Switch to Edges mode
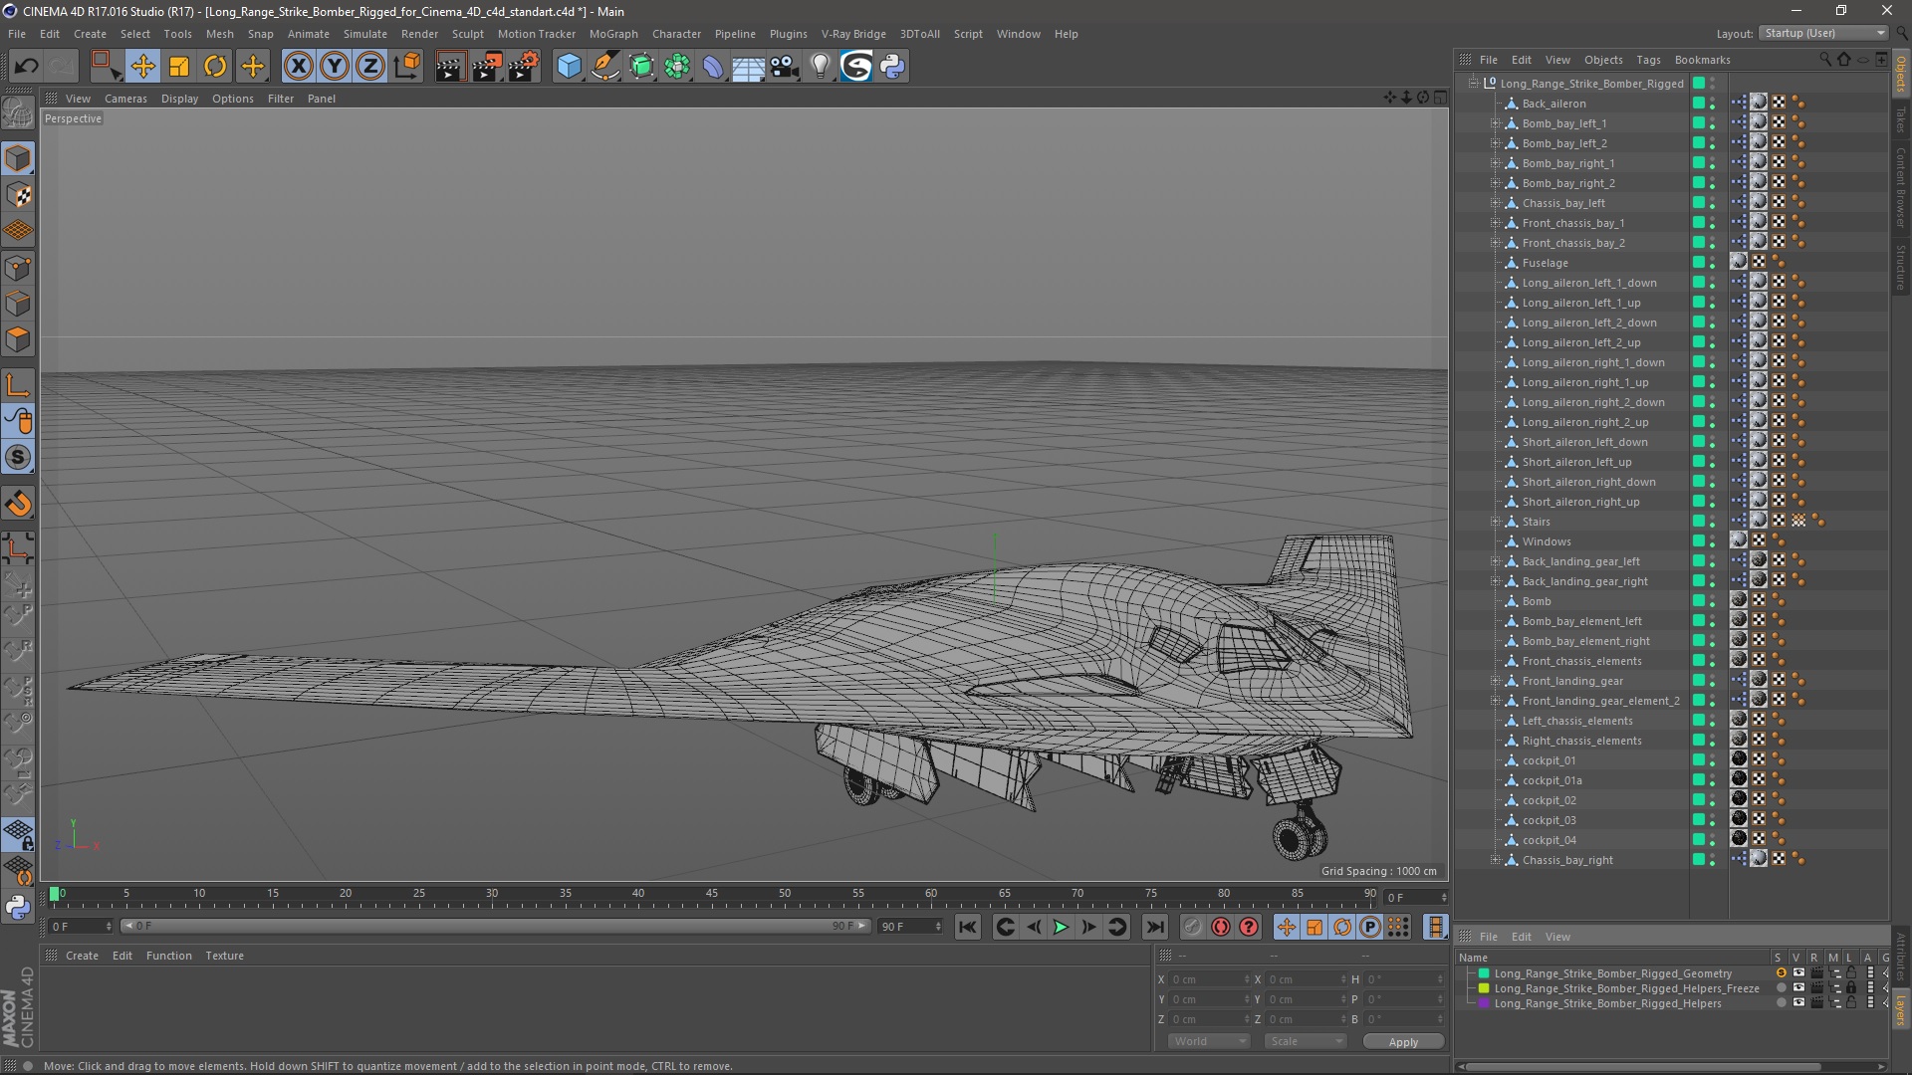 18,303
